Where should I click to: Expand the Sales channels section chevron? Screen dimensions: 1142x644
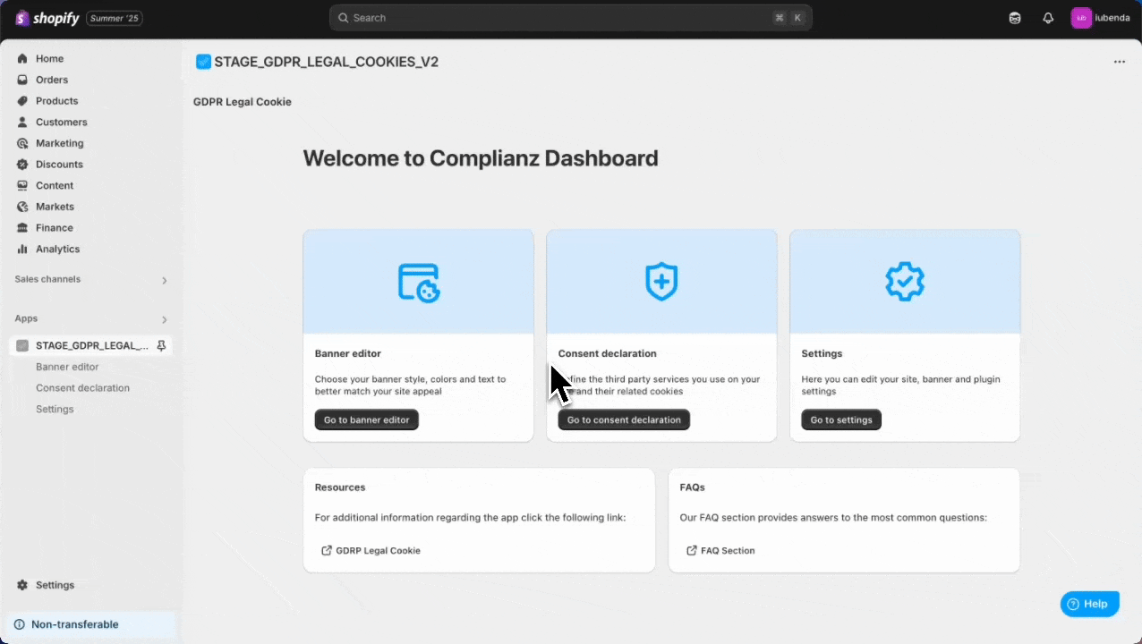[164, 280]
